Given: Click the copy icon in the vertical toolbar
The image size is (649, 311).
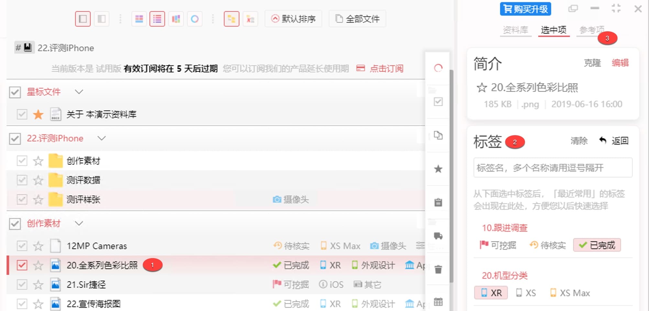Looking at the screenshot, I should click(438, 135).
